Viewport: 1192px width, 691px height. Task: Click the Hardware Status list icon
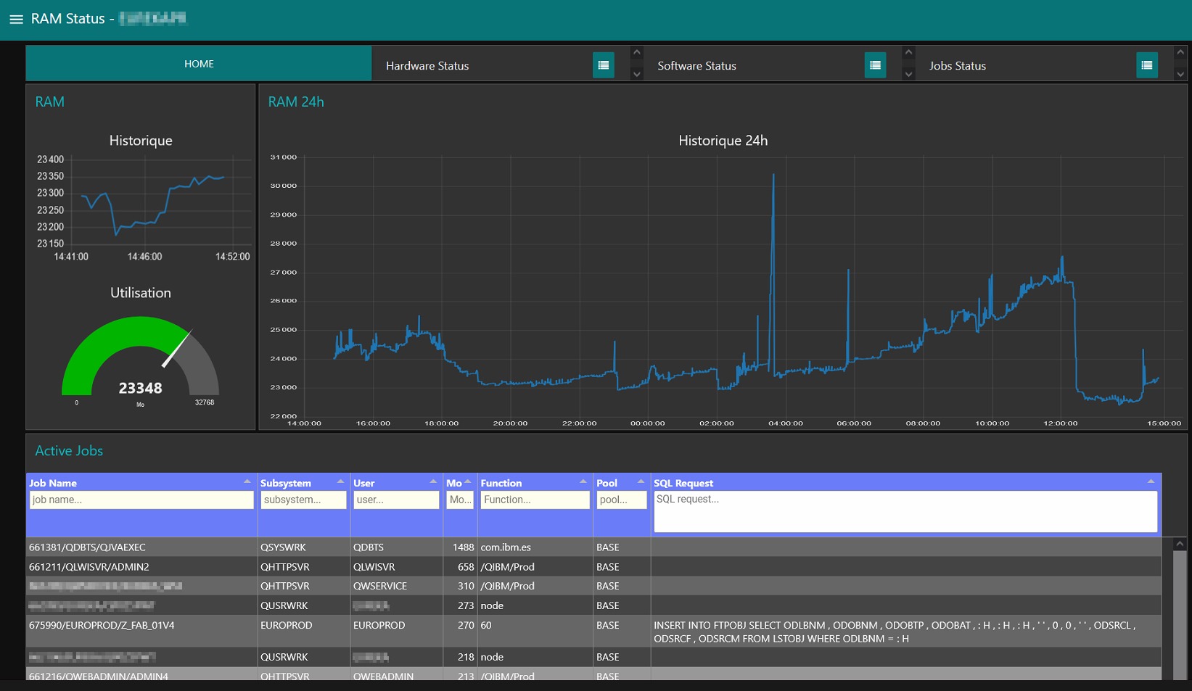click(603, 65)
